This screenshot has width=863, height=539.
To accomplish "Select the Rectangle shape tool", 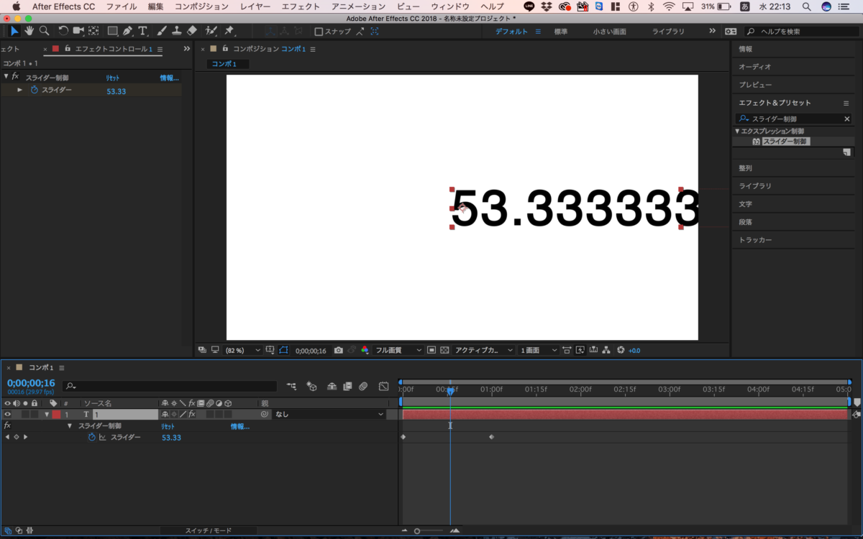I will tap(113, 31).
